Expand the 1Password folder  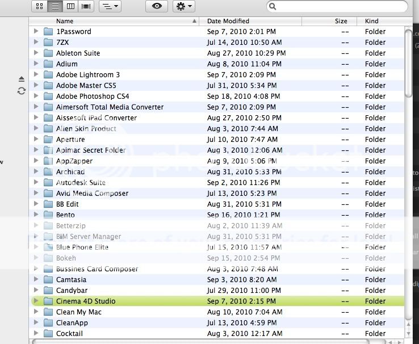pyautogui.click(x=36, y=31)
